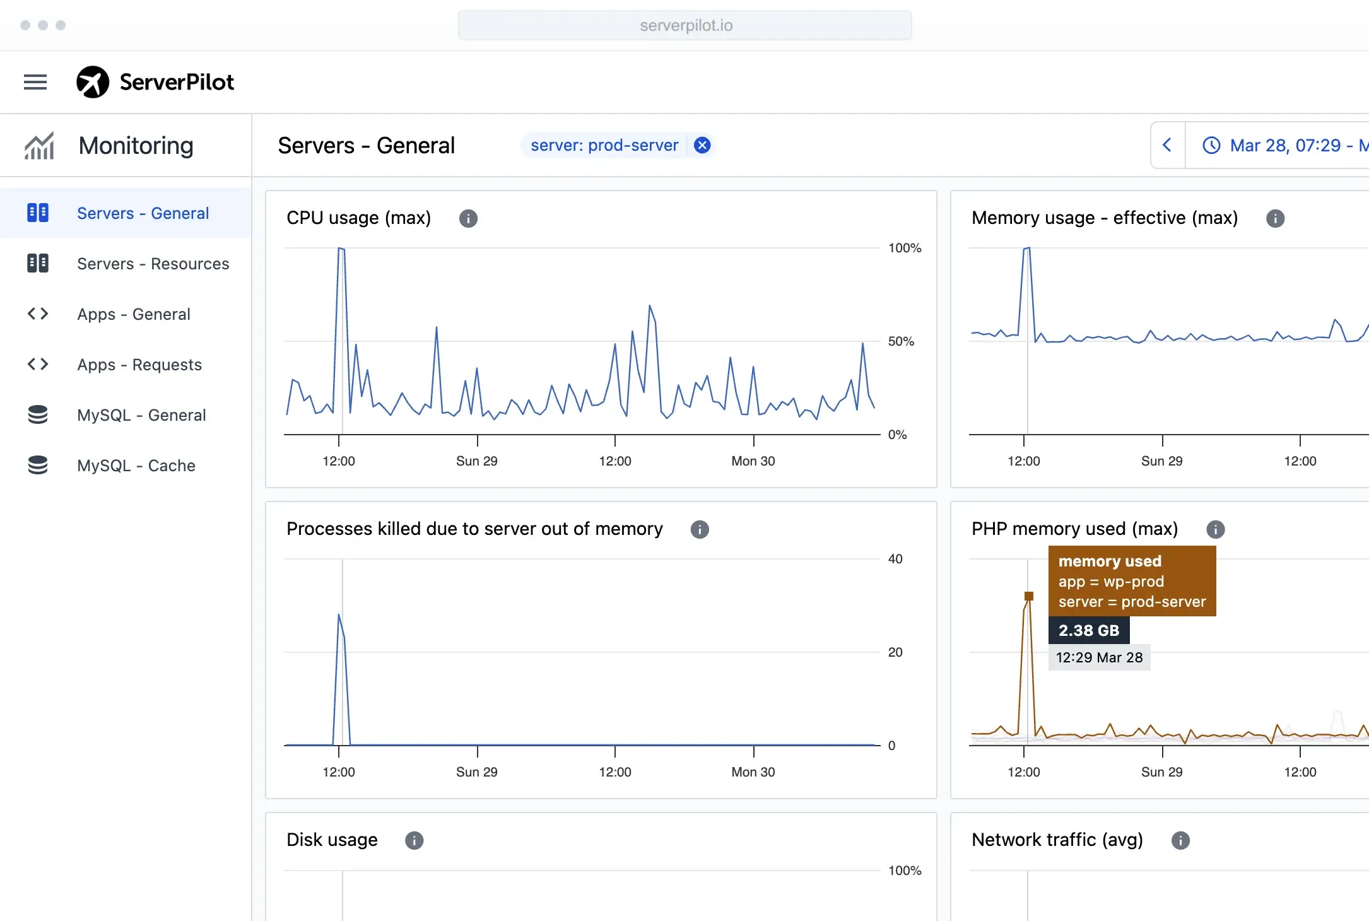Click Memory usage effective info icon
Screen dimensions: 1369x921
click(x=1275, y=218)
